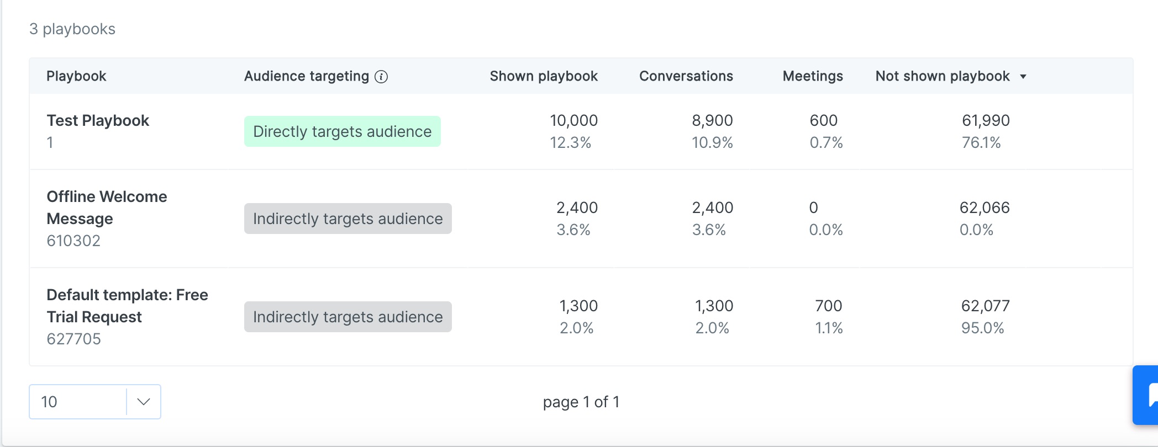
Task: Click the Meetings column header
Action: click(813, 76)
